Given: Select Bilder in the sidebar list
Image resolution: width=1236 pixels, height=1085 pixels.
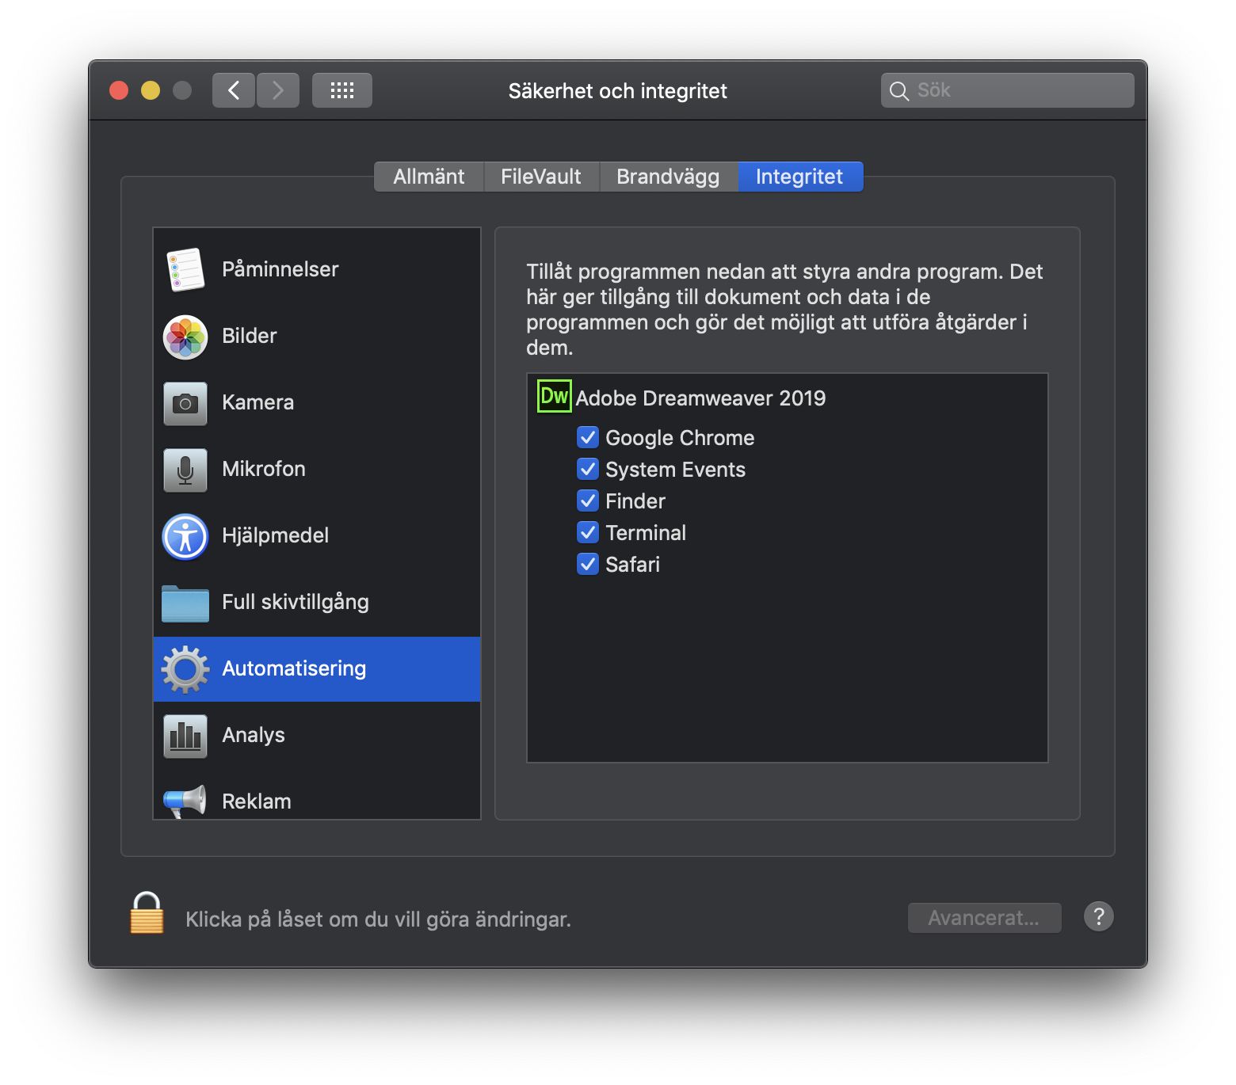Looking at the screenshot, I should click(x=317, y=336).
